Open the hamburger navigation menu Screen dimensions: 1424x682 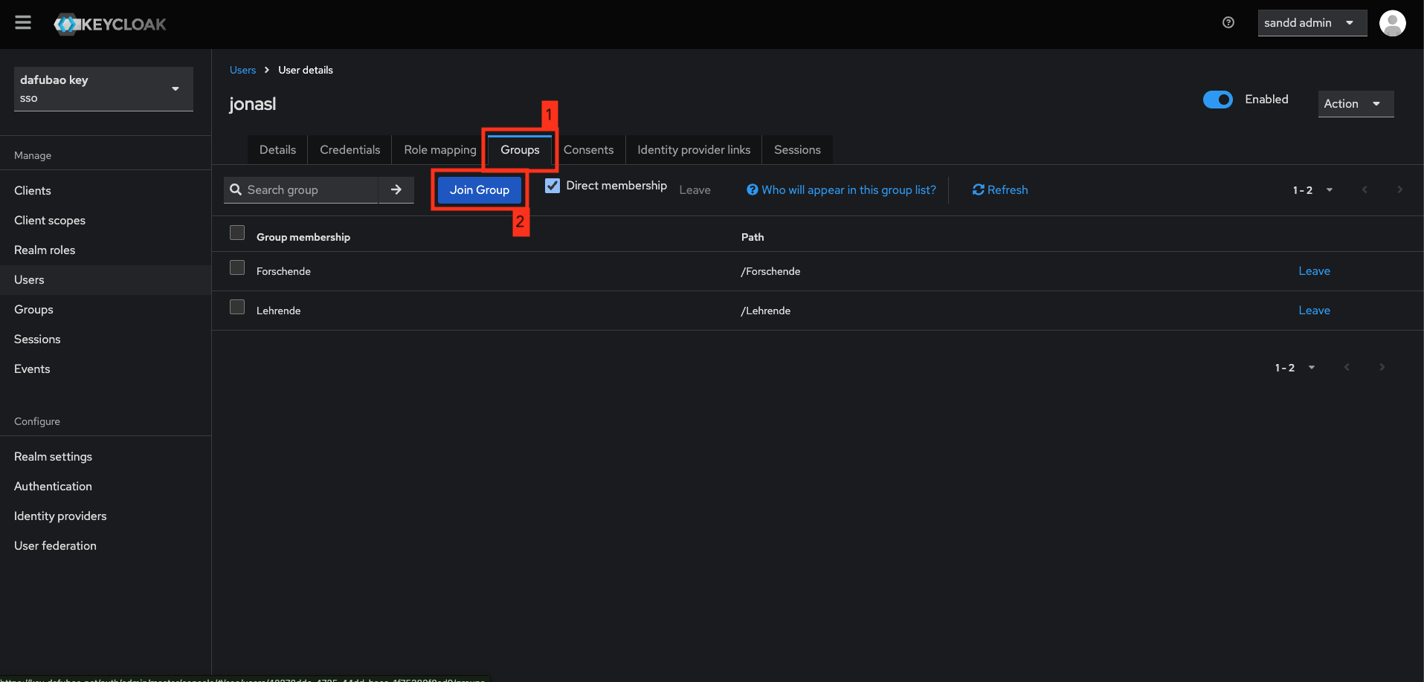tap(23, 23)
